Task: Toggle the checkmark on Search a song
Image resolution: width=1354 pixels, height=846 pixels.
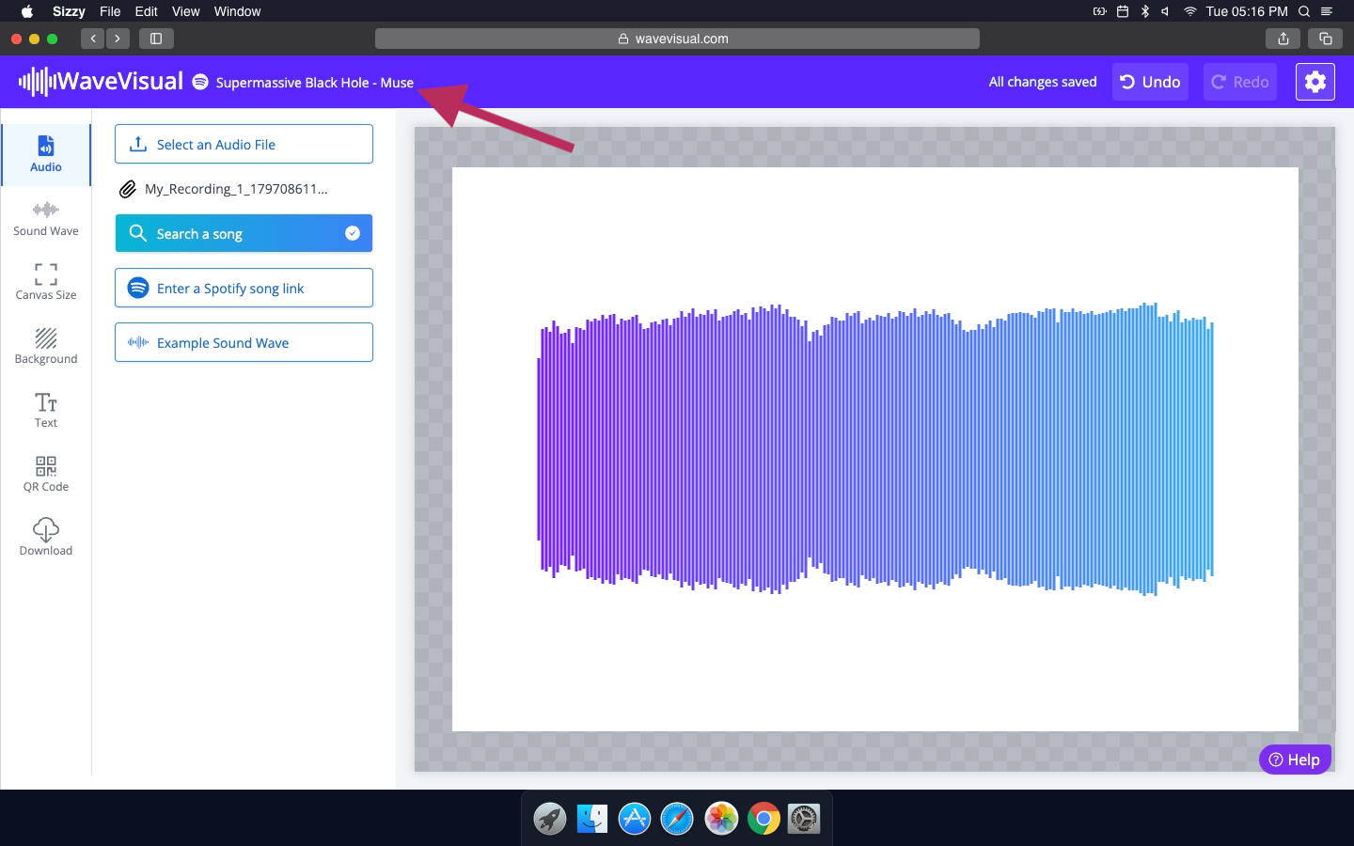Action: click(352, 233)
